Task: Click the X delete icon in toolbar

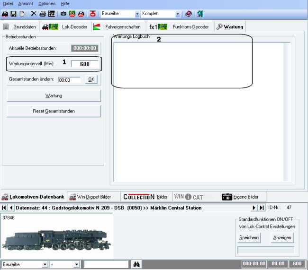Action: [34, 14]
